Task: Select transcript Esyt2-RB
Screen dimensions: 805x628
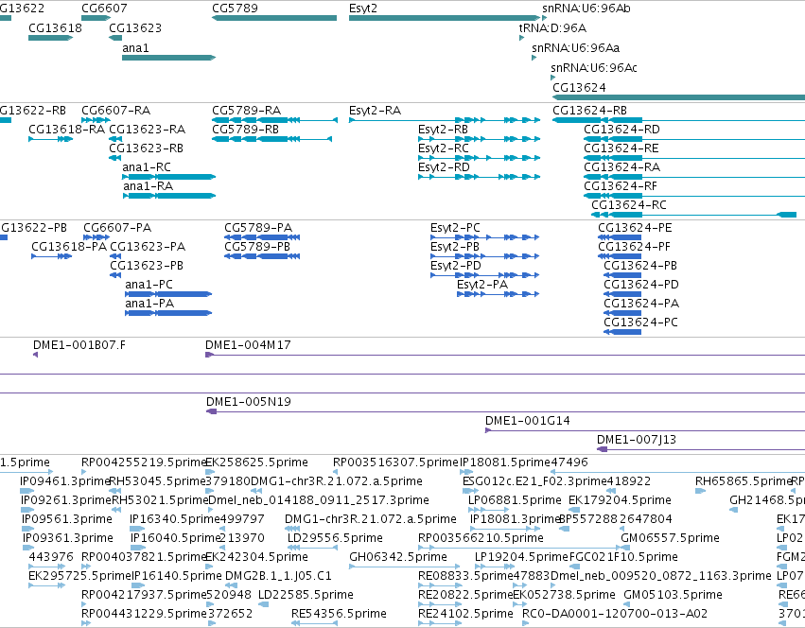Action: click(443, 130)
